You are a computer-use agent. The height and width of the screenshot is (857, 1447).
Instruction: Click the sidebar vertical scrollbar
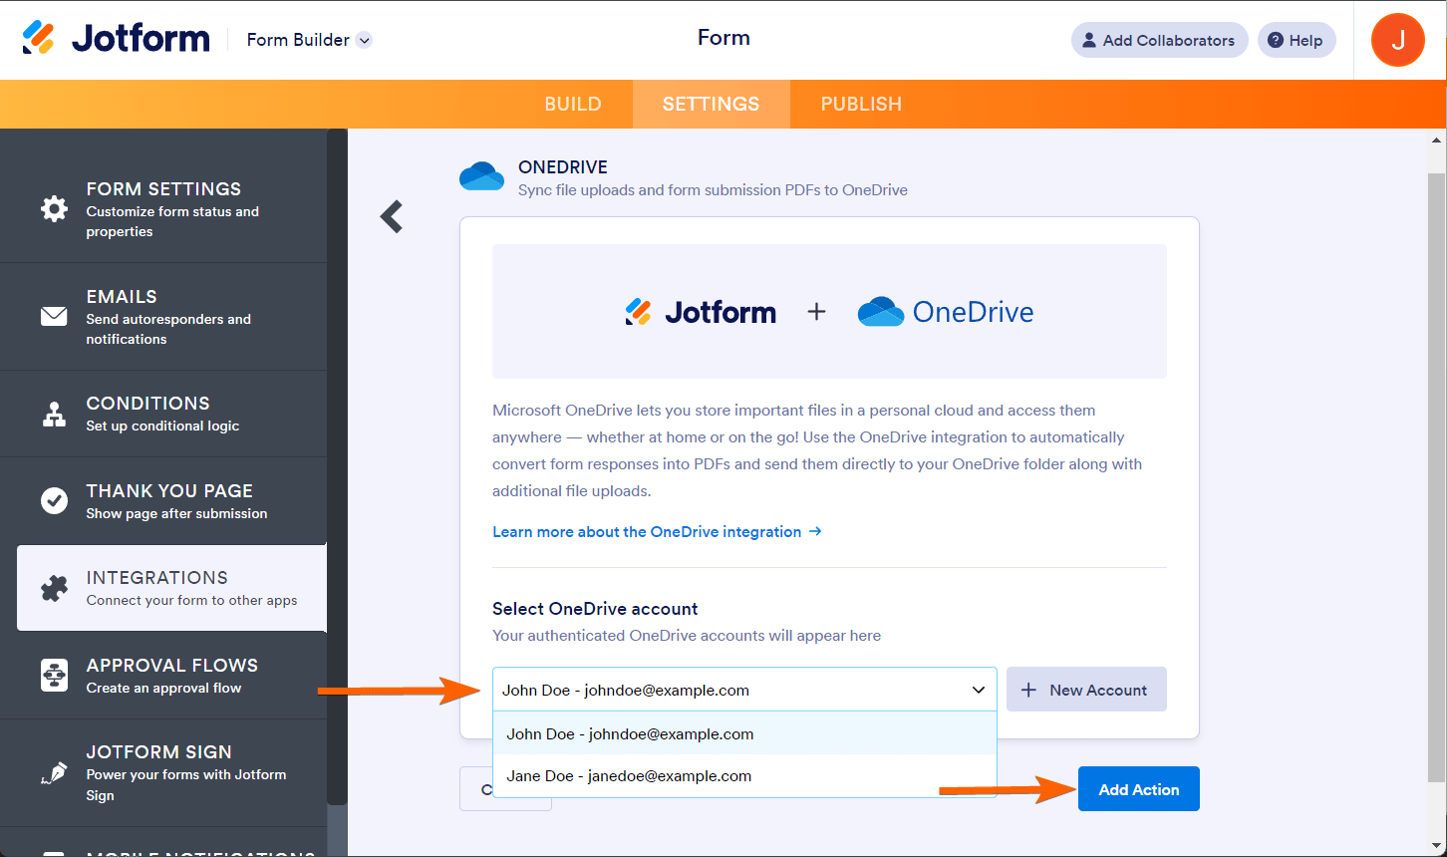click(x=338, y=466)
